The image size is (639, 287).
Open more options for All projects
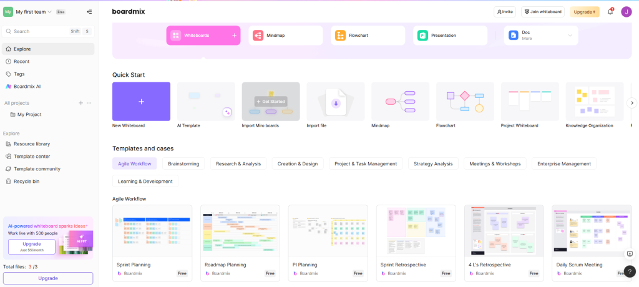(89, 103)
